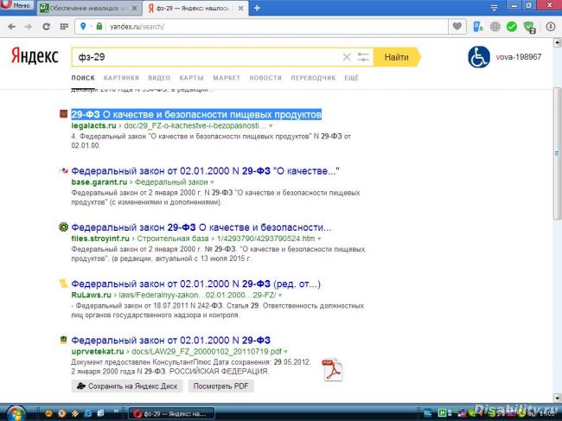Close the фз-29 Яндекс tab
The height and width of the screenshot is (421, 562).
[x=241, y=8]
